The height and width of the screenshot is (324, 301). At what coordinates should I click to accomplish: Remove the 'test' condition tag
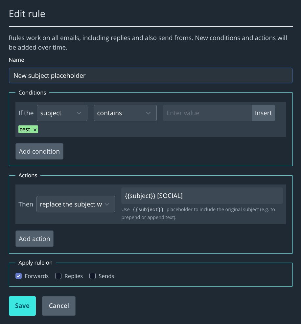pos(35,130)
